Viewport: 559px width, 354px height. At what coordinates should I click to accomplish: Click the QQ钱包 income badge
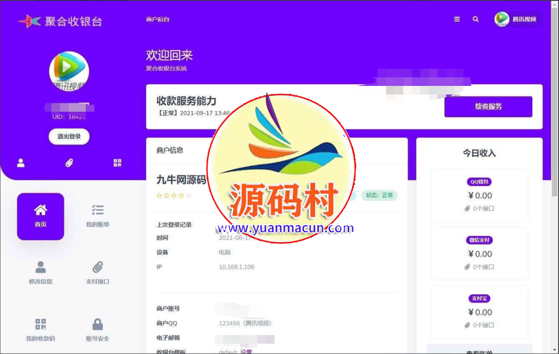pyautogui.click(x=479, y=182)
